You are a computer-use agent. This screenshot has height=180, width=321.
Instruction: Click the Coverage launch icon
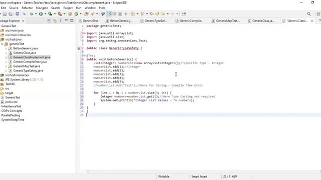(50, 14)
